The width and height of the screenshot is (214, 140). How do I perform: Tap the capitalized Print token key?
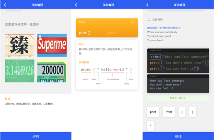point(169,112)
